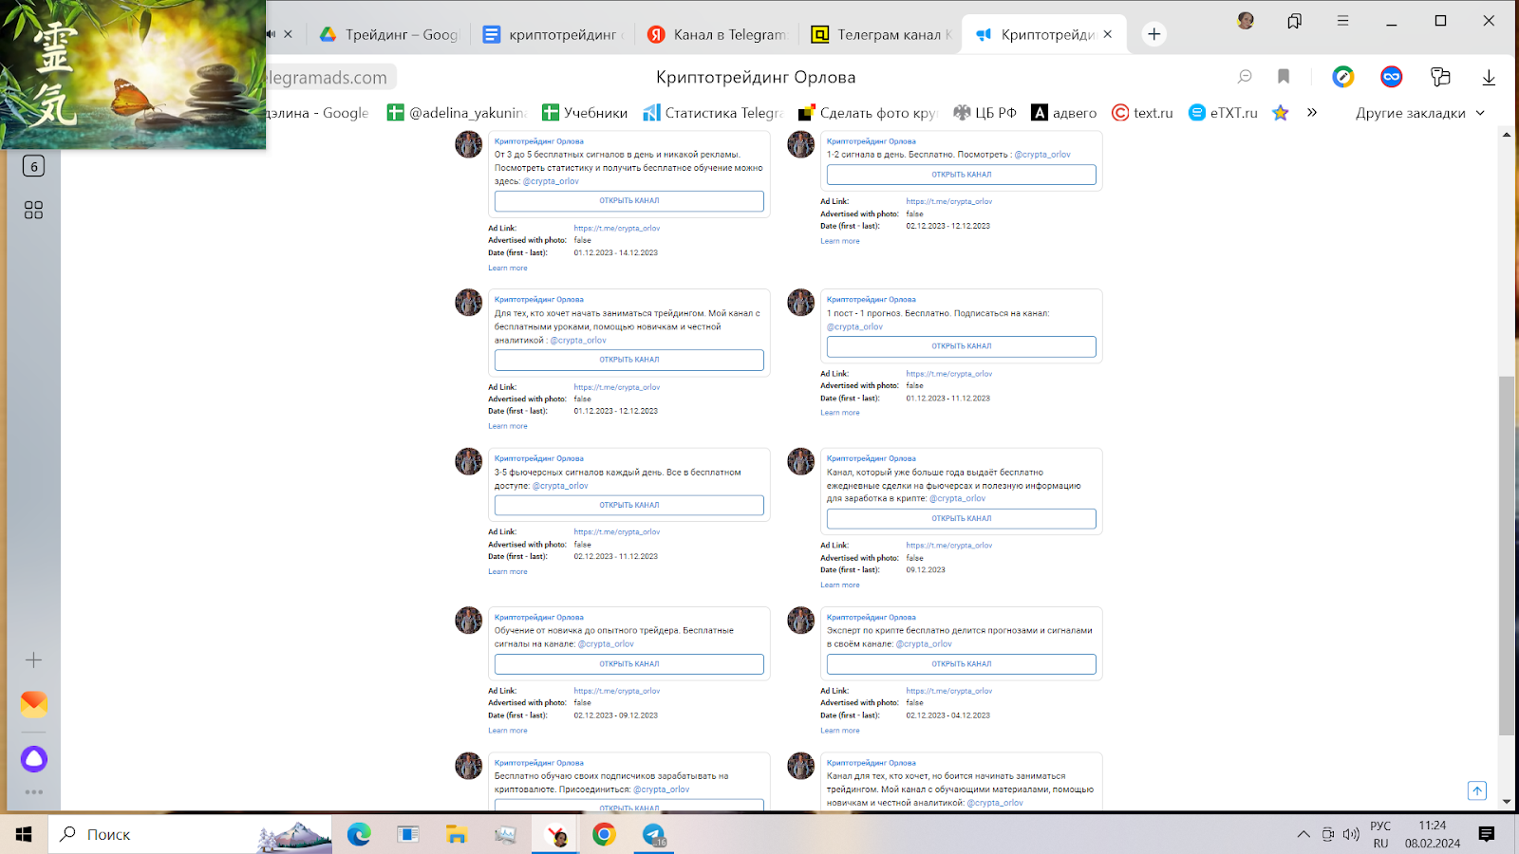The width and height of the screenshot is (1519, 854).
Task: Open the @adelina_yakunina bookmark
Action: 457,113
